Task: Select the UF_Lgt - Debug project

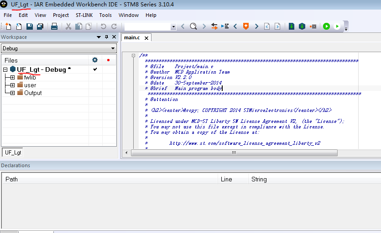Action: (x=44, y=69)
